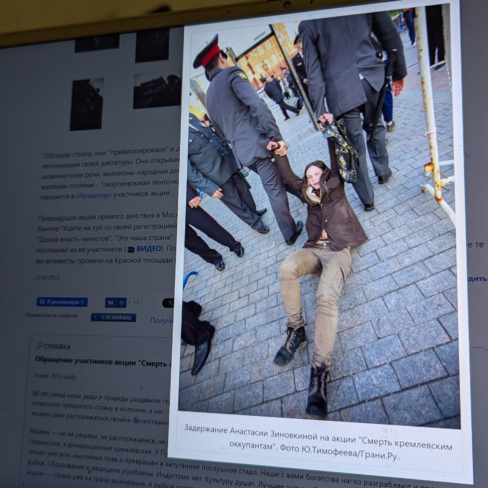Share via the black X (Twitter) button
488x488 pixels.
coord(168,303)
